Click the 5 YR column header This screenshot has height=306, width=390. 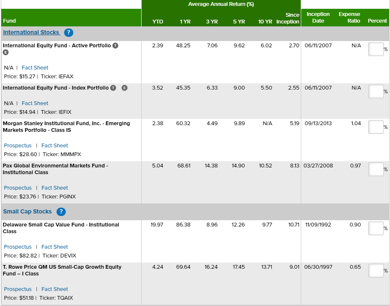(x=239, y=22)
